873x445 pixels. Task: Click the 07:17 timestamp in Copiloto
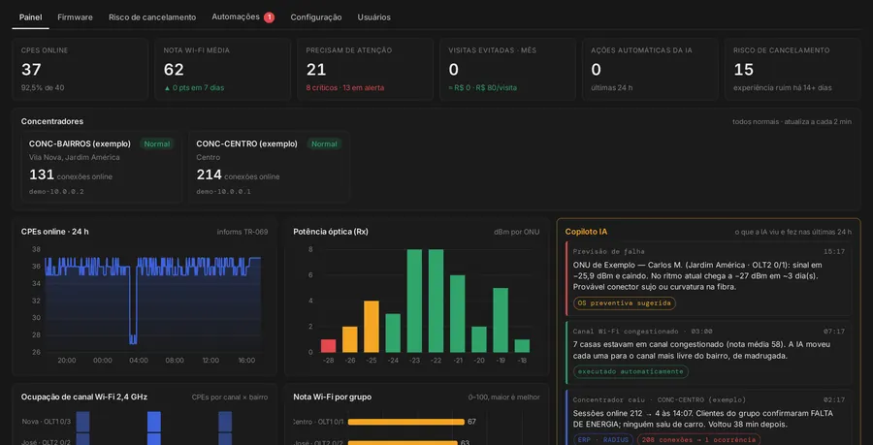[x=834, y=331]
